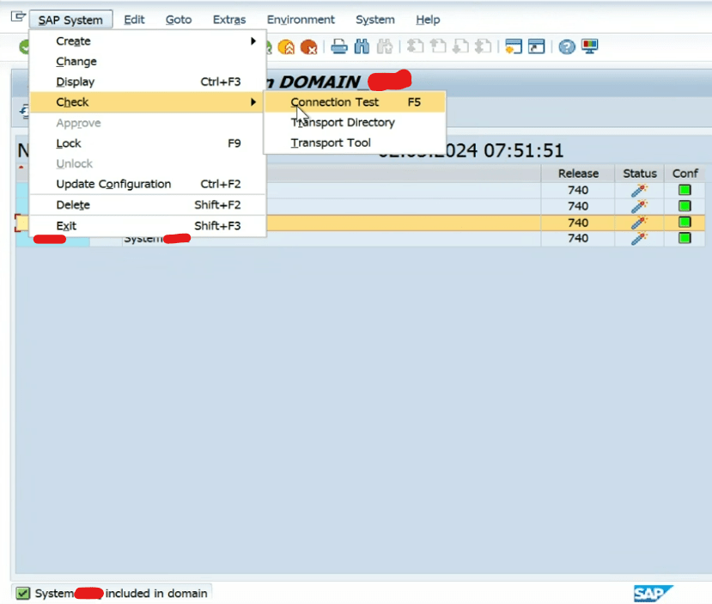Image resolution: width=712 pixels, height=604 pixels.
Task: Select Transport Tool in submenu
Action: click(x=355, y=143)
